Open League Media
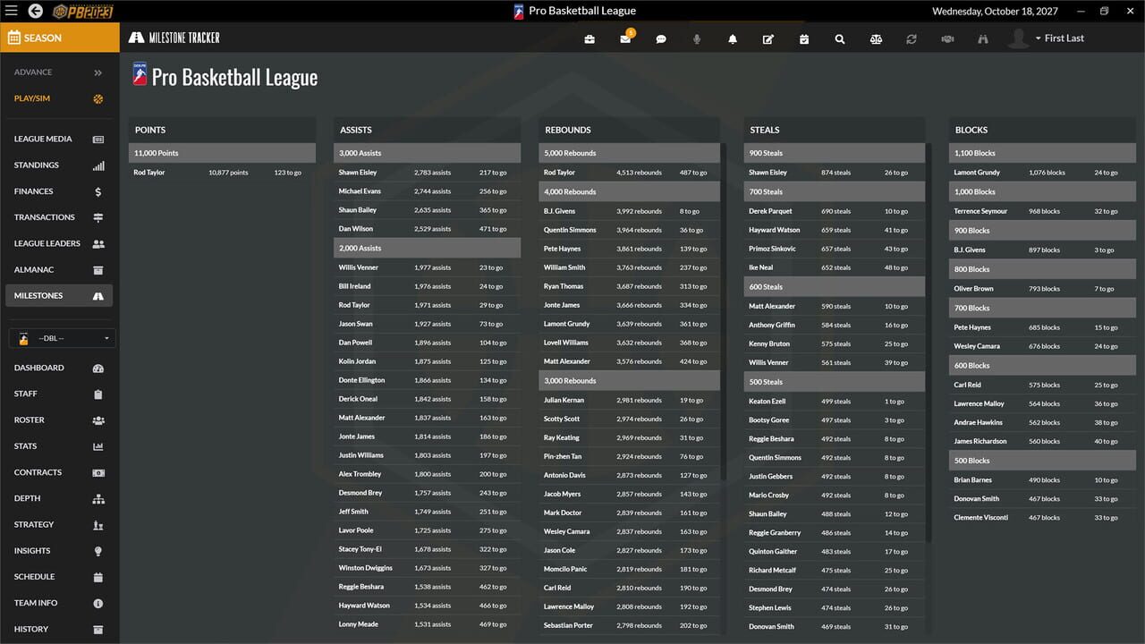 pos(59,140)
